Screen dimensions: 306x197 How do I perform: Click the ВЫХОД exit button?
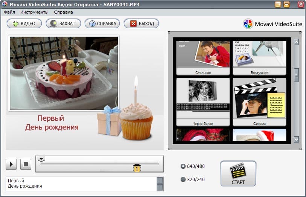[141, 24]
